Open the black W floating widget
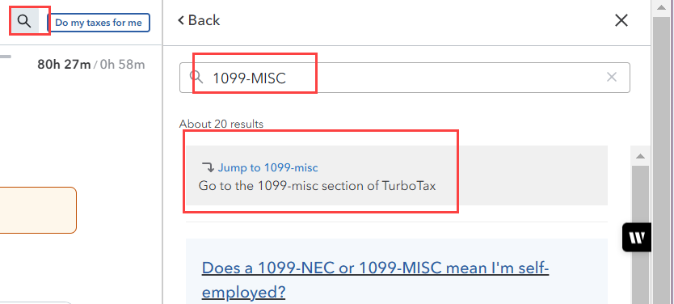This screenshot has width=674, height=304. [x=637, y=238]
